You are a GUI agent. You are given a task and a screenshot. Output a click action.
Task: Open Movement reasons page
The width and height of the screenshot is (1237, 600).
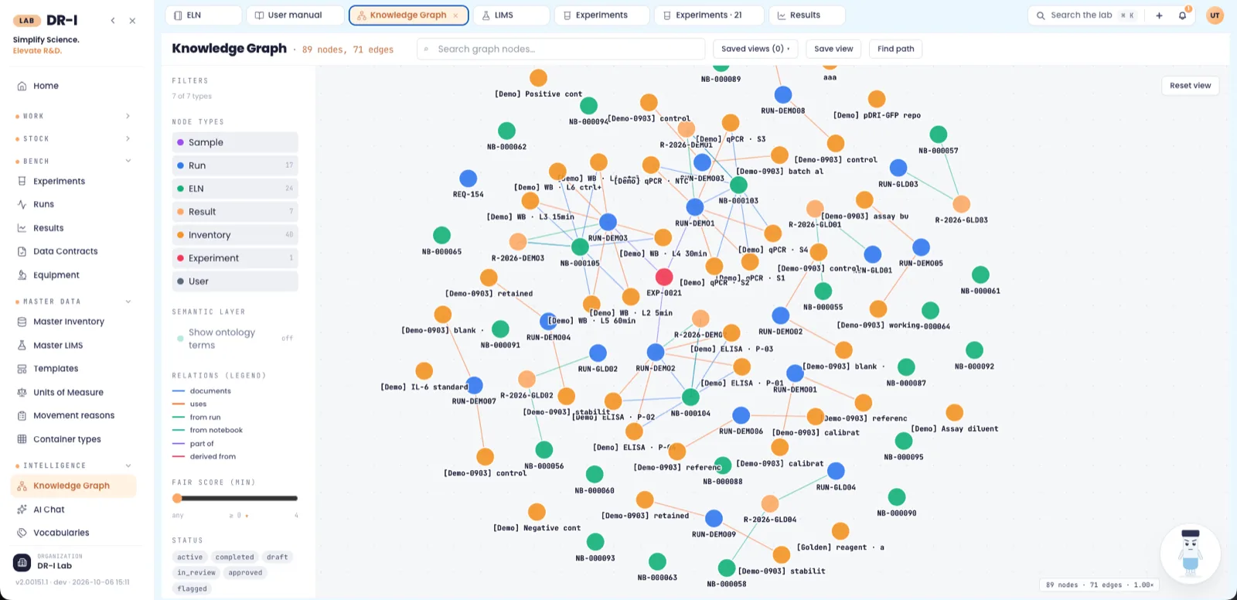tap(73, 416)
